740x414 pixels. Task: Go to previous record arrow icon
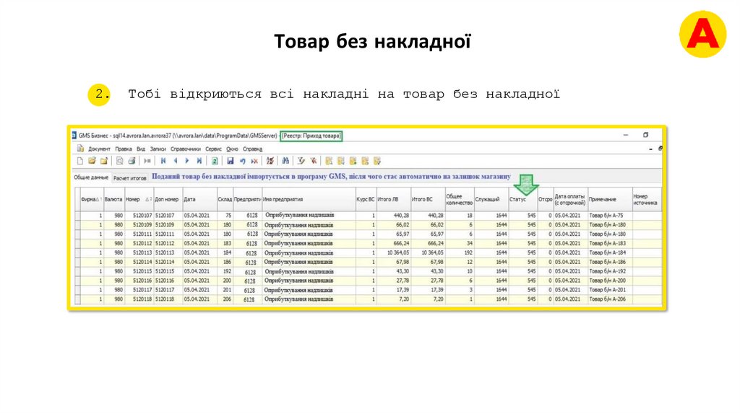(x=175, y=161)
